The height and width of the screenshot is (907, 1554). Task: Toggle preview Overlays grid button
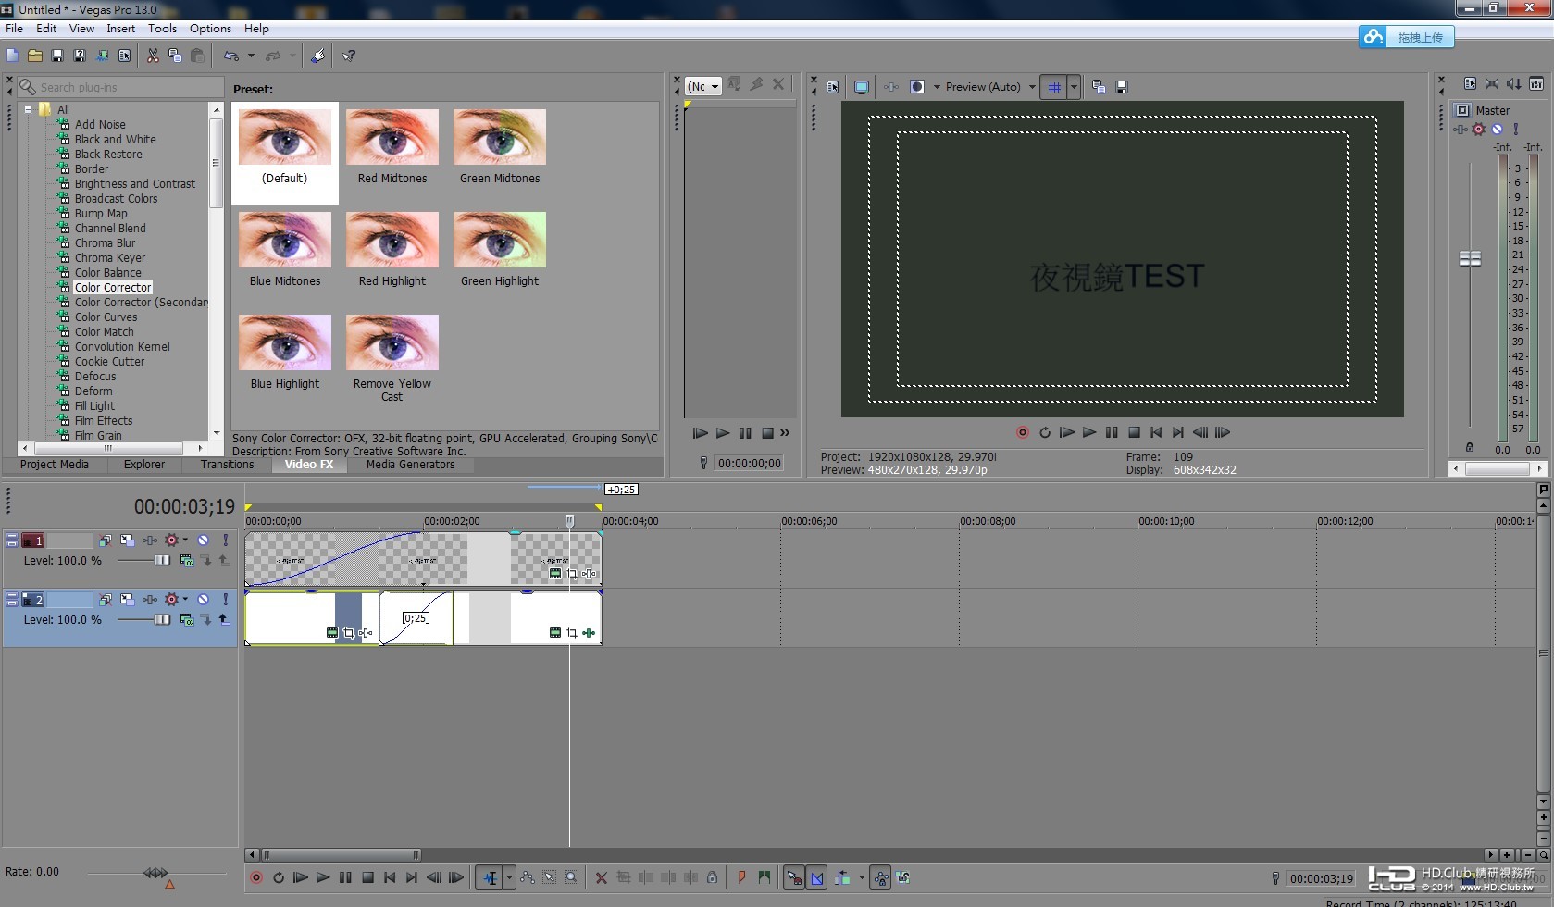pos(1053,87)
